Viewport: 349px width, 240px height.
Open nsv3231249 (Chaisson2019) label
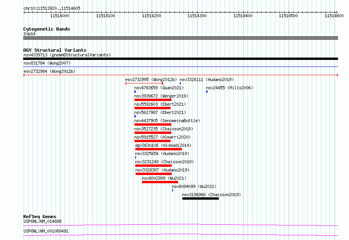coord(164,162)
